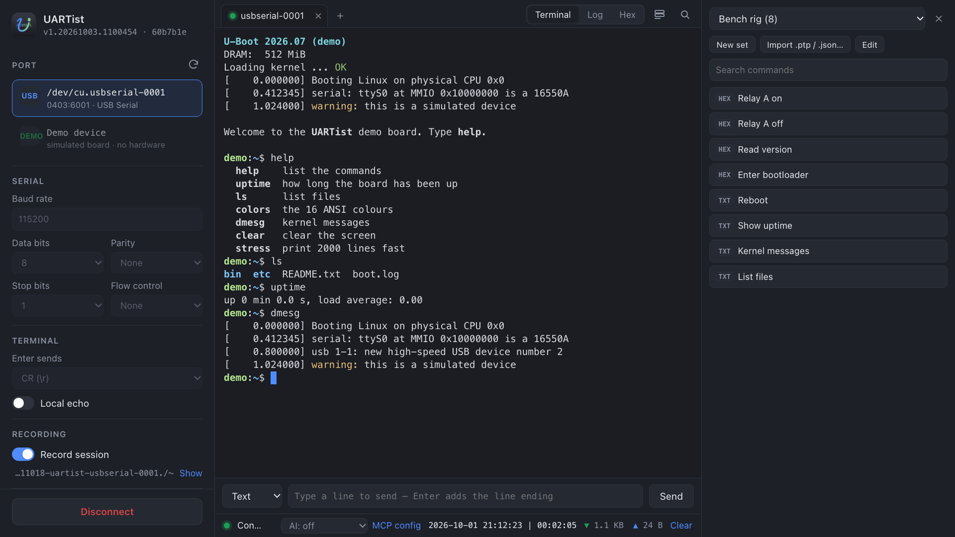955x537 pixels.
Task: Open the Stop bits dropdown
Action: click(x=58, y=306)
